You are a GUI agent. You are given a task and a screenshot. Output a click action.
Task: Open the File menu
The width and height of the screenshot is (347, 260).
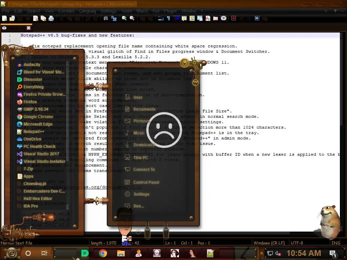click(6, 11)
